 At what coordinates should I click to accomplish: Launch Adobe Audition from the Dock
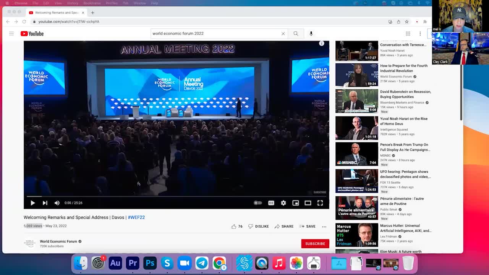pos(115,263)
